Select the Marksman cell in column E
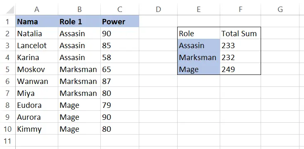 click(x=199, y=57)
